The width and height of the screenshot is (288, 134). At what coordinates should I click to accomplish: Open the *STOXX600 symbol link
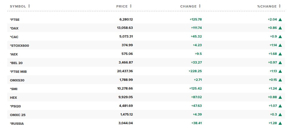(19, 46)
